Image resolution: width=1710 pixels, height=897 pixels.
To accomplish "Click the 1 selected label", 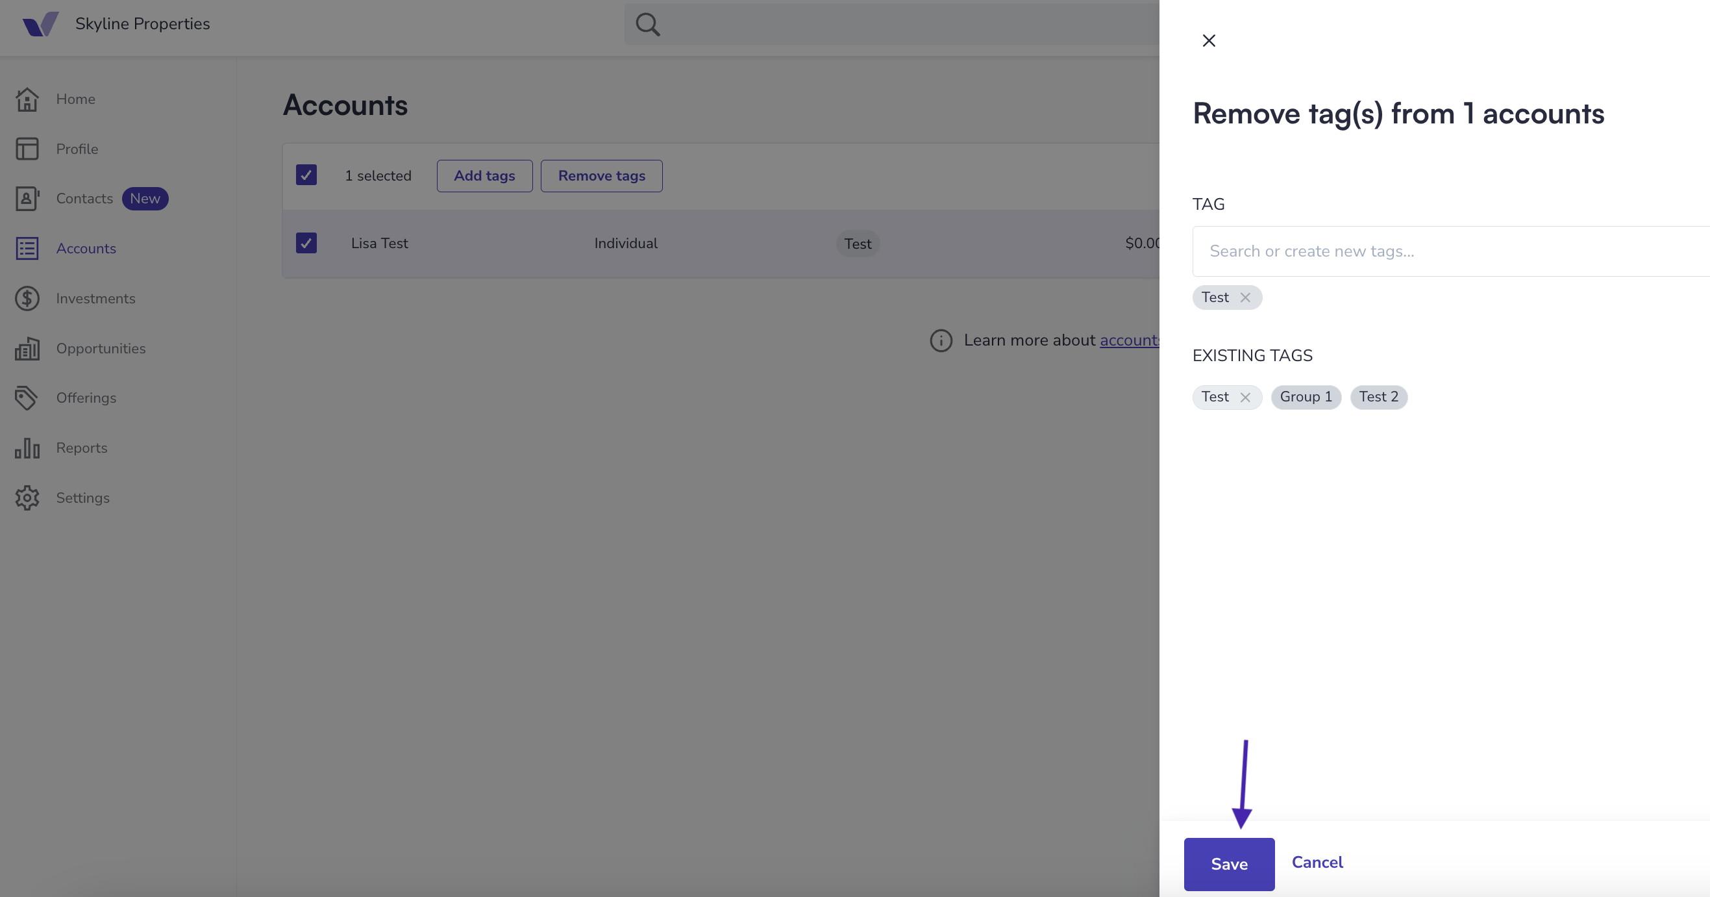I will [378, 176].
